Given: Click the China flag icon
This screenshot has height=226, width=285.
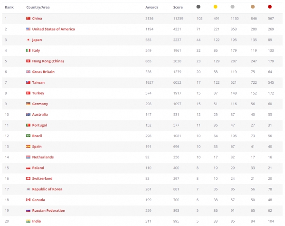Looking at the screenshot, I should pyautogui.click(x=28, y=18).
